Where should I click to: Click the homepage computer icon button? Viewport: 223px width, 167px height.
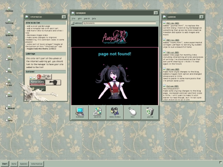80,112
